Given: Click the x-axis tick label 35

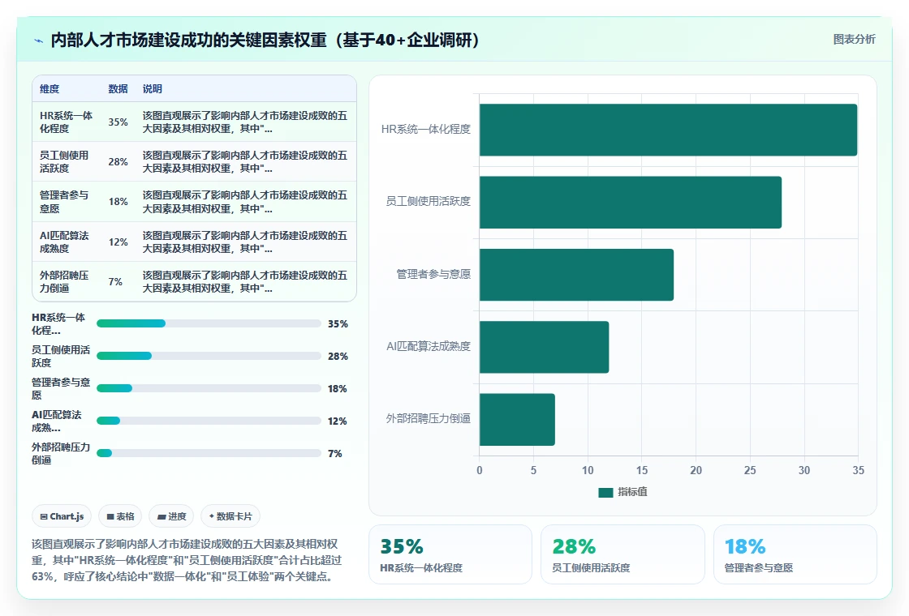Looking at the screenshot, I should pyautogui.click(x=858, y=471).
